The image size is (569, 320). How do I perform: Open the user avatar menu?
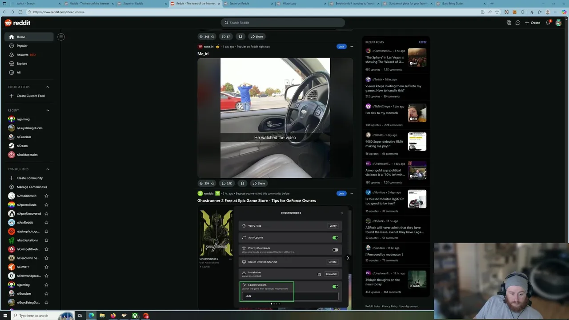[559, 23]
